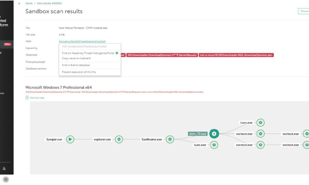Click the $selfname.exe gear node

170,140
